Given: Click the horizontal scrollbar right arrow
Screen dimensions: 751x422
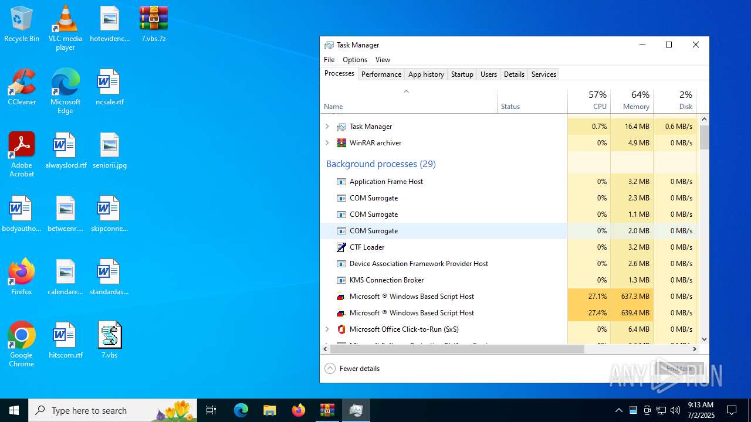Looking at the screenshot, I should coord(695,349).
